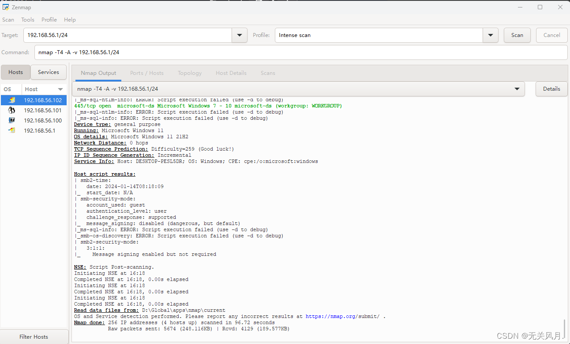Select host 192.168.56.1 in the list
This screenshot has width=570, height=344.
[34, 130]
